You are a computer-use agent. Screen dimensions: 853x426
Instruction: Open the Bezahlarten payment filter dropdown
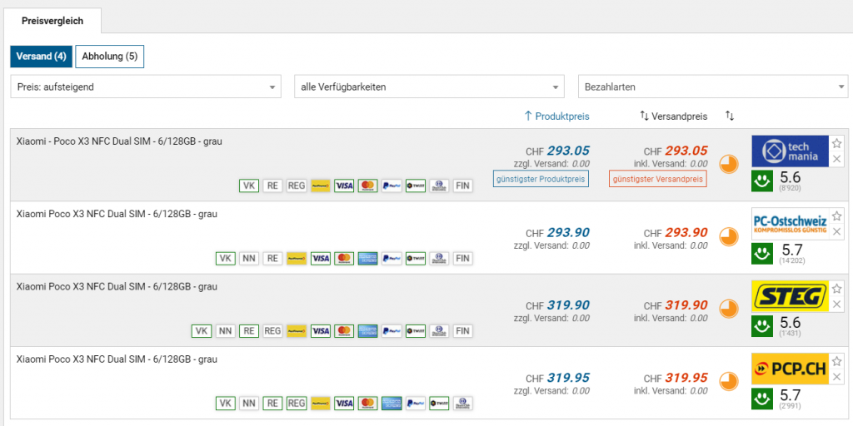pyautogui.click(x=713, y=87)
